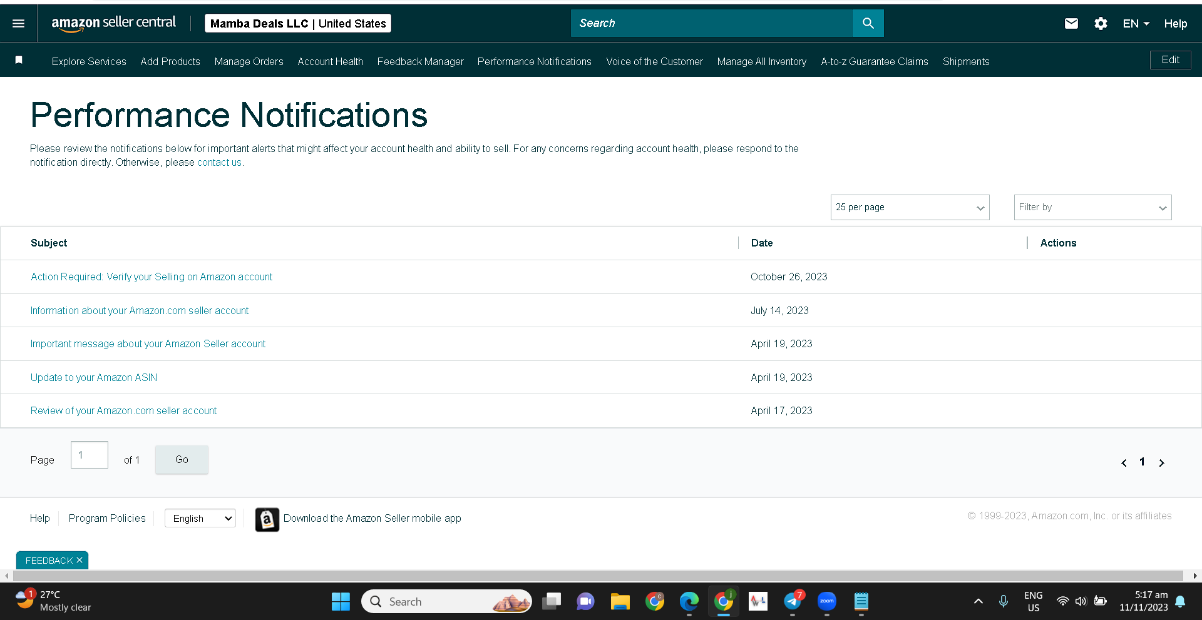
Task: Open the weather widget showing 27°C
Action: click(54, 601)
